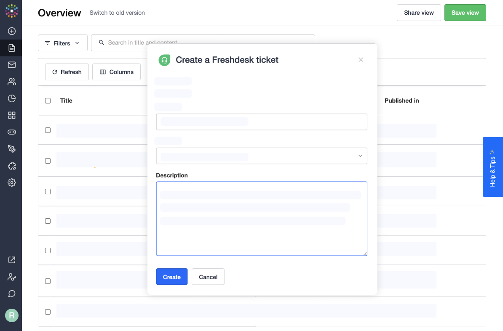Close the Create a Freshdesk ticket dialog
503x331 pixels.
[361, 60]
